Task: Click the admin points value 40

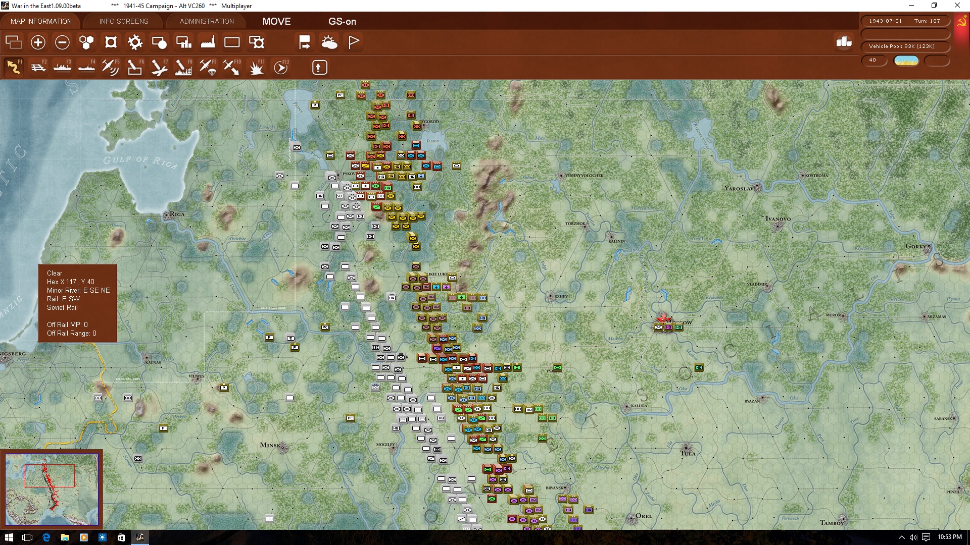Action: [874, 60]
